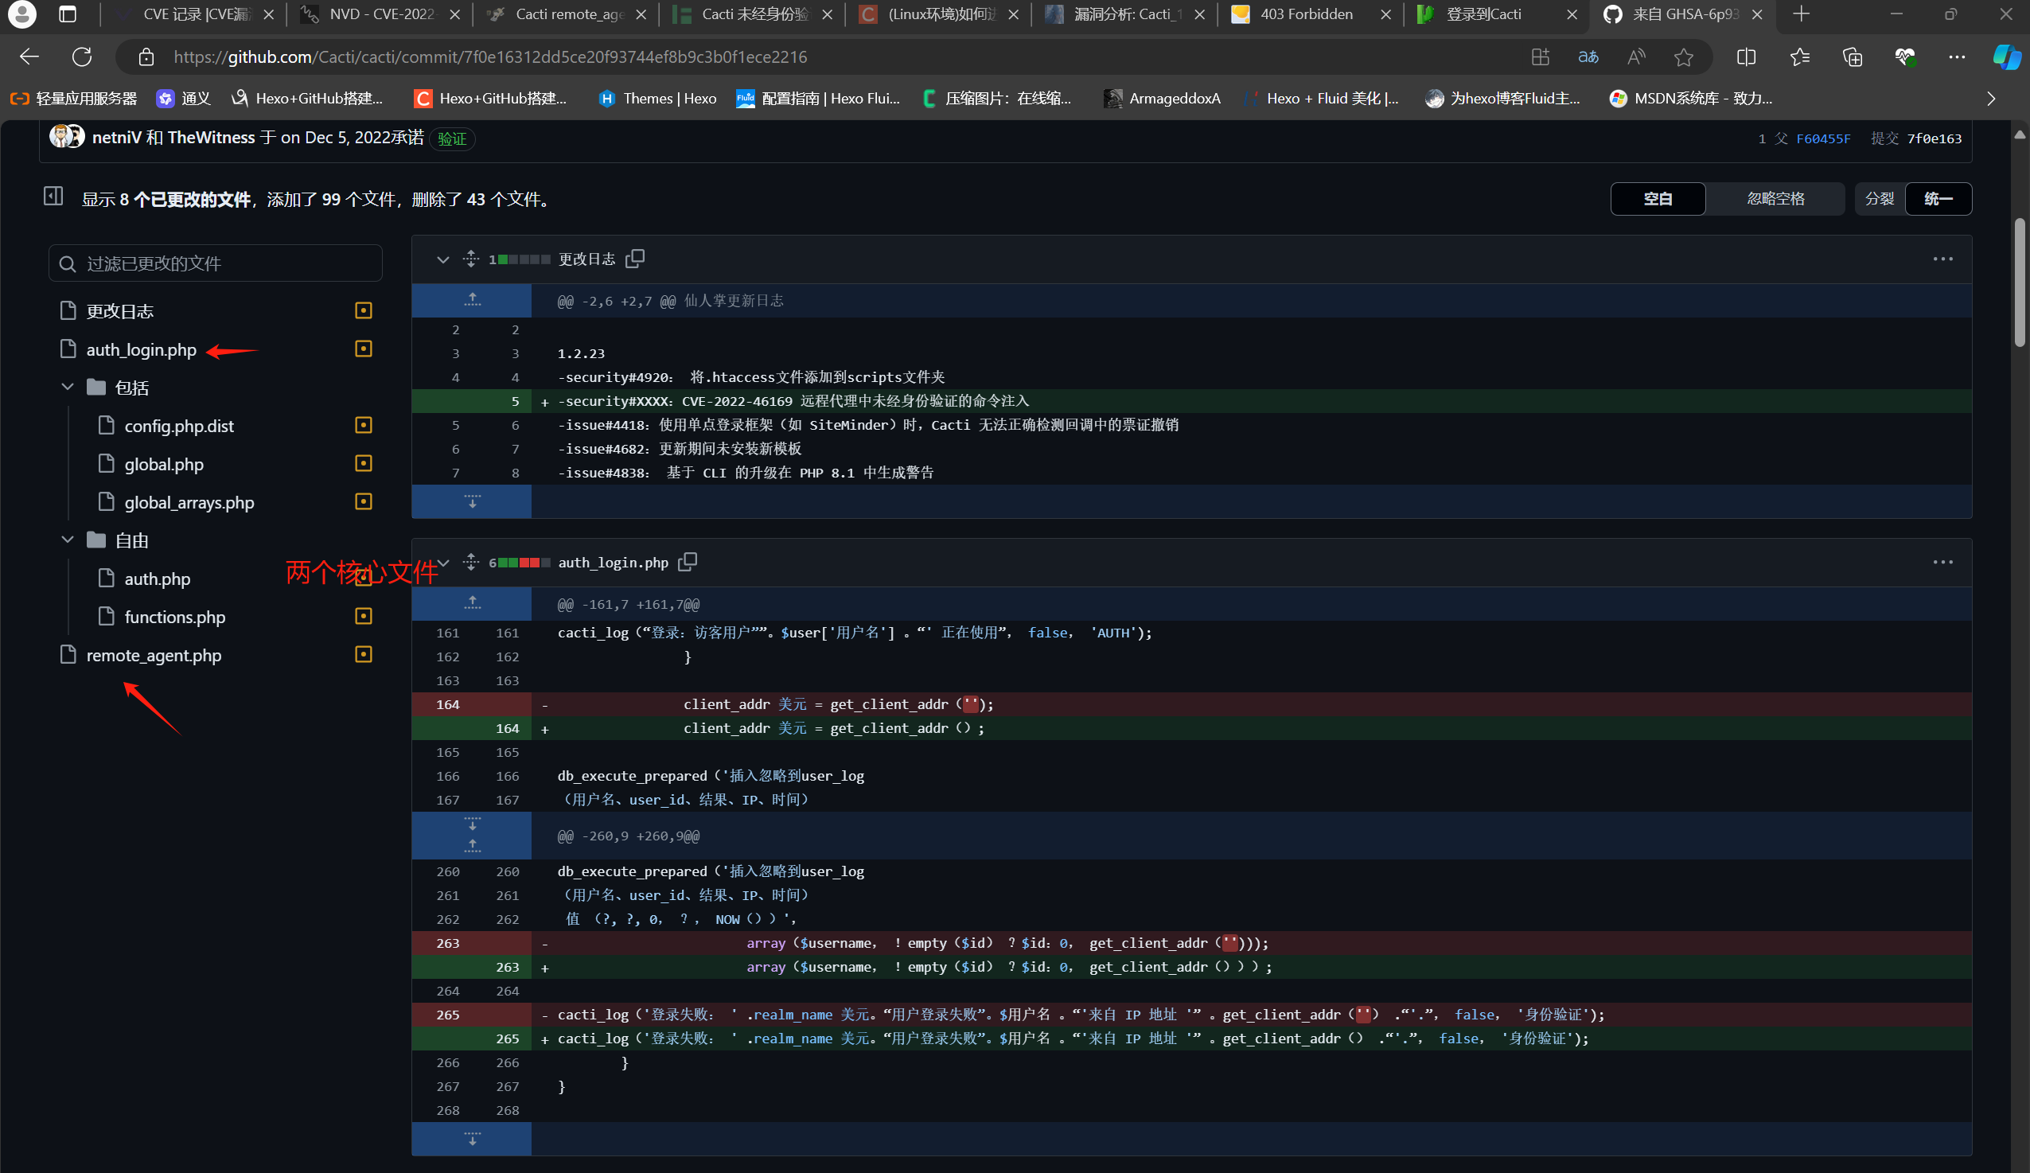The image size is (2030, 1173).
Task: Select config.php.dist in the file tree
Action: click(179, 427)
